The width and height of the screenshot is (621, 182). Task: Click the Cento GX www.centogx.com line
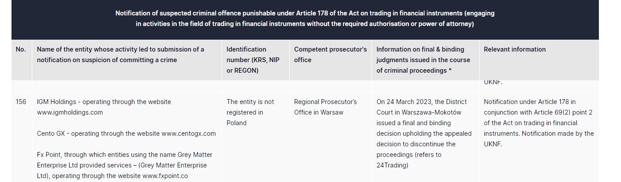[x=126, y=134]
